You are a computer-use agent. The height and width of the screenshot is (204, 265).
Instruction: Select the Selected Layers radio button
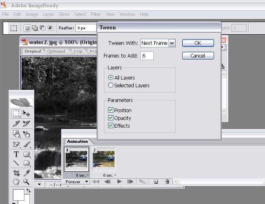point(110,85)
